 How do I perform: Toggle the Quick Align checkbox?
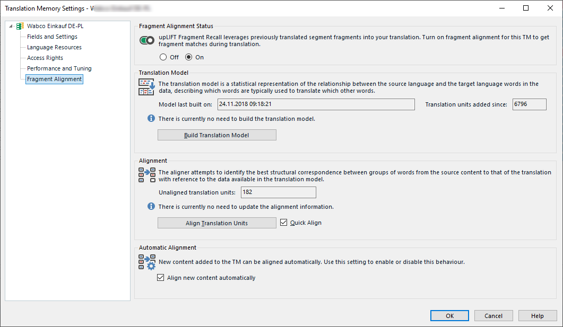click(284, 222)
